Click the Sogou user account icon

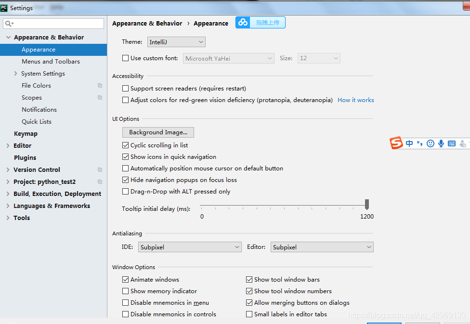[x=462, y=144]
